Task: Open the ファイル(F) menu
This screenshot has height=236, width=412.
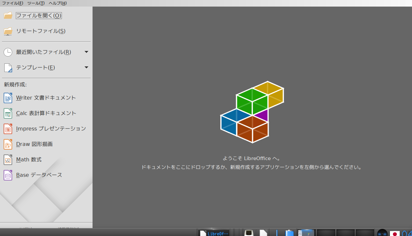Action: 13,3
